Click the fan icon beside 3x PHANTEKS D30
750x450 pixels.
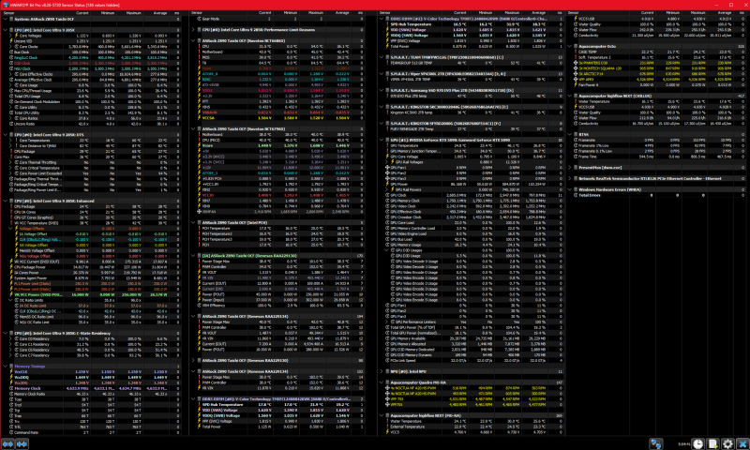point(576,63)
